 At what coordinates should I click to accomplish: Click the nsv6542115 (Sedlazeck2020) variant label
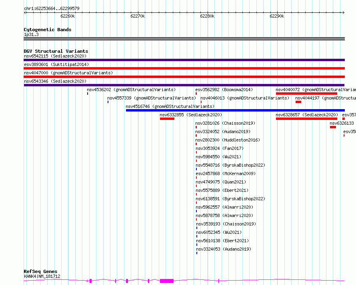55,56
